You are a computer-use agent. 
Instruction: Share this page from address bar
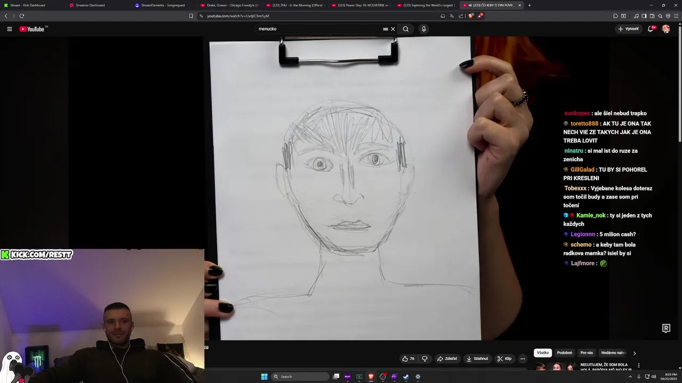(460, 16)
